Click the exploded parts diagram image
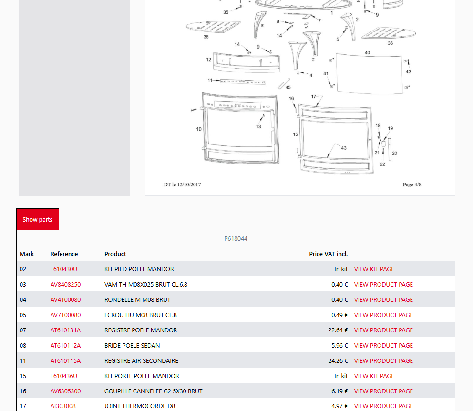 click(299, 95)
